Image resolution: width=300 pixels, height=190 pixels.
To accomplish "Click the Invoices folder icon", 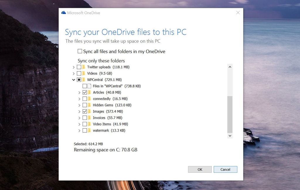I will [89, 118].
